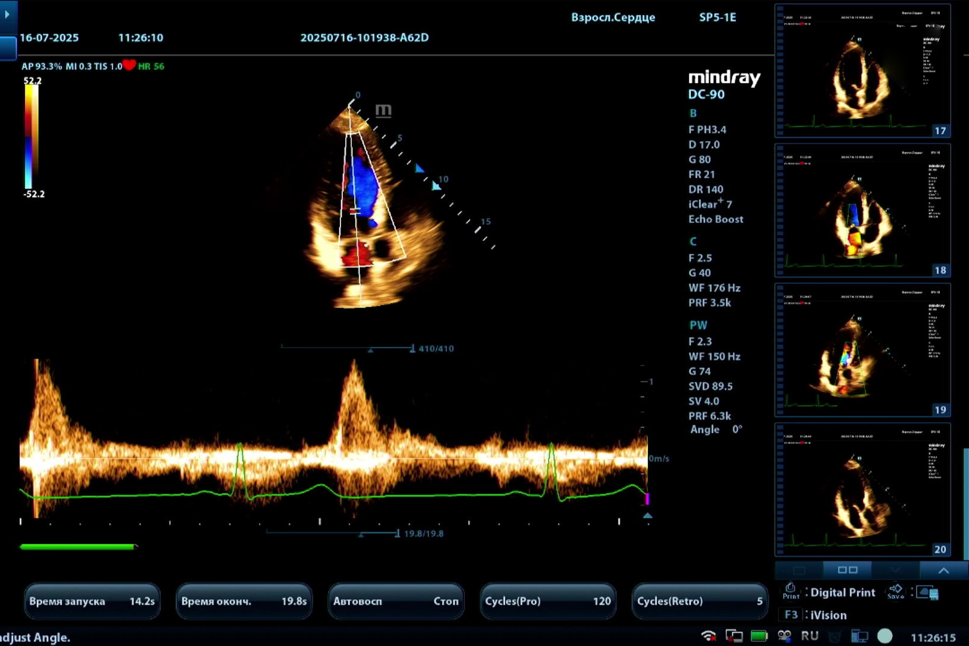The height and width of the screenshot is (646, 969).
Task: Open saved image thumbnail 18
Action: click(862, 210)
